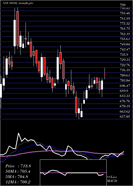
Task: Click the 50MA : 705.4 readout
Action: click(18, 171)
